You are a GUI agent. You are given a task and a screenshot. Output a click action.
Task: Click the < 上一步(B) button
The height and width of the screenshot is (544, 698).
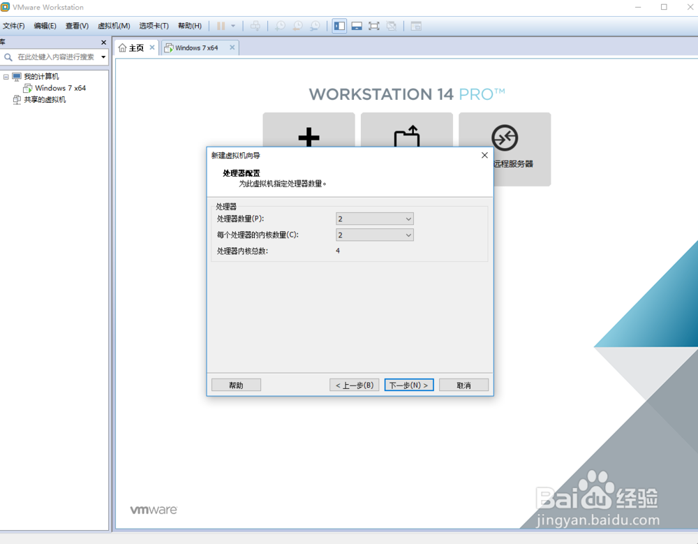pos(355,385)
